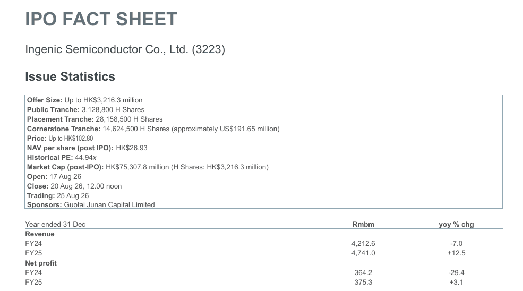Click the Open date 17 Aug 26
The image size is (523, 291).
click(x=65, y=176)
